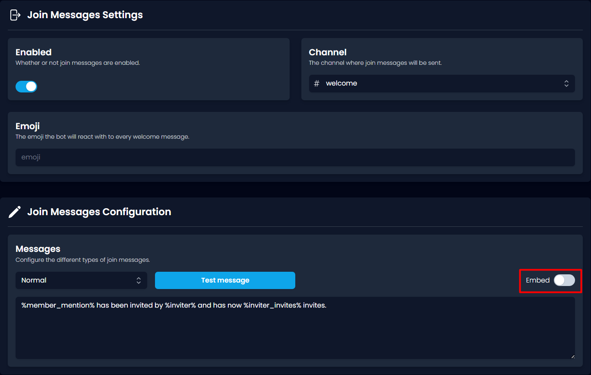Expand the welcome channel selection list
Screen dimensions: 591x375
[441, 83]
